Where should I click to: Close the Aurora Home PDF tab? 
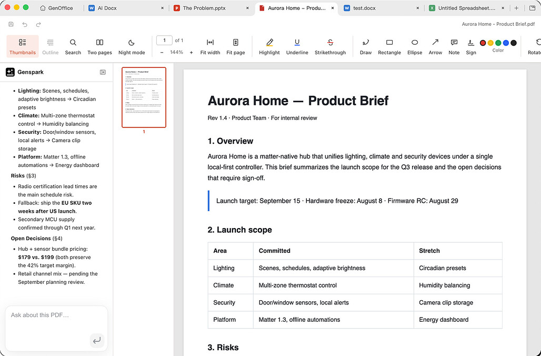click(x=333, y=8)
